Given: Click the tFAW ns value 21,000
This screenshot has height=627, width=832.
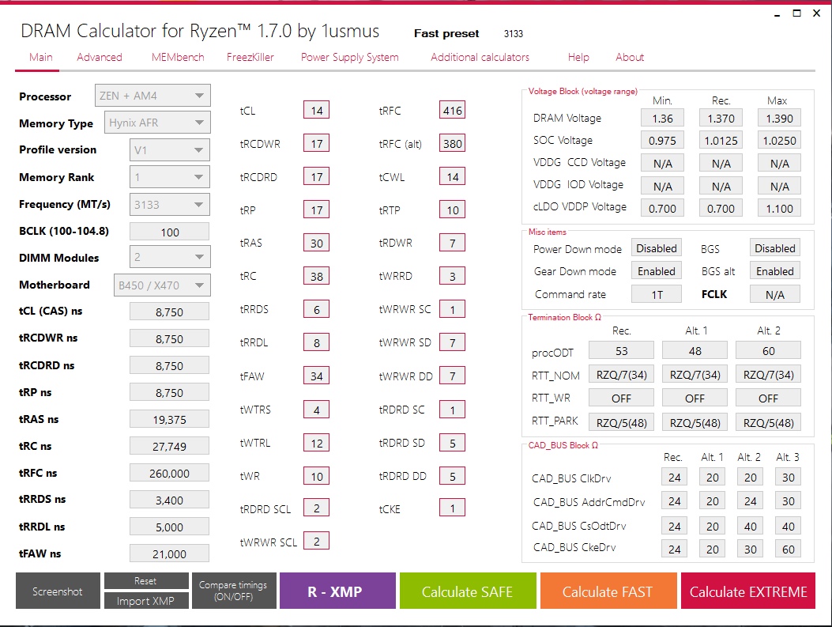Looking at the screenshot, I should (169, 553).
